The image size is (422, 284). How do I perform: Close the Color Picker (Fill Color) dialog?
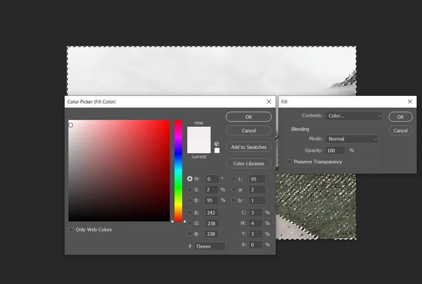point(269,102)
